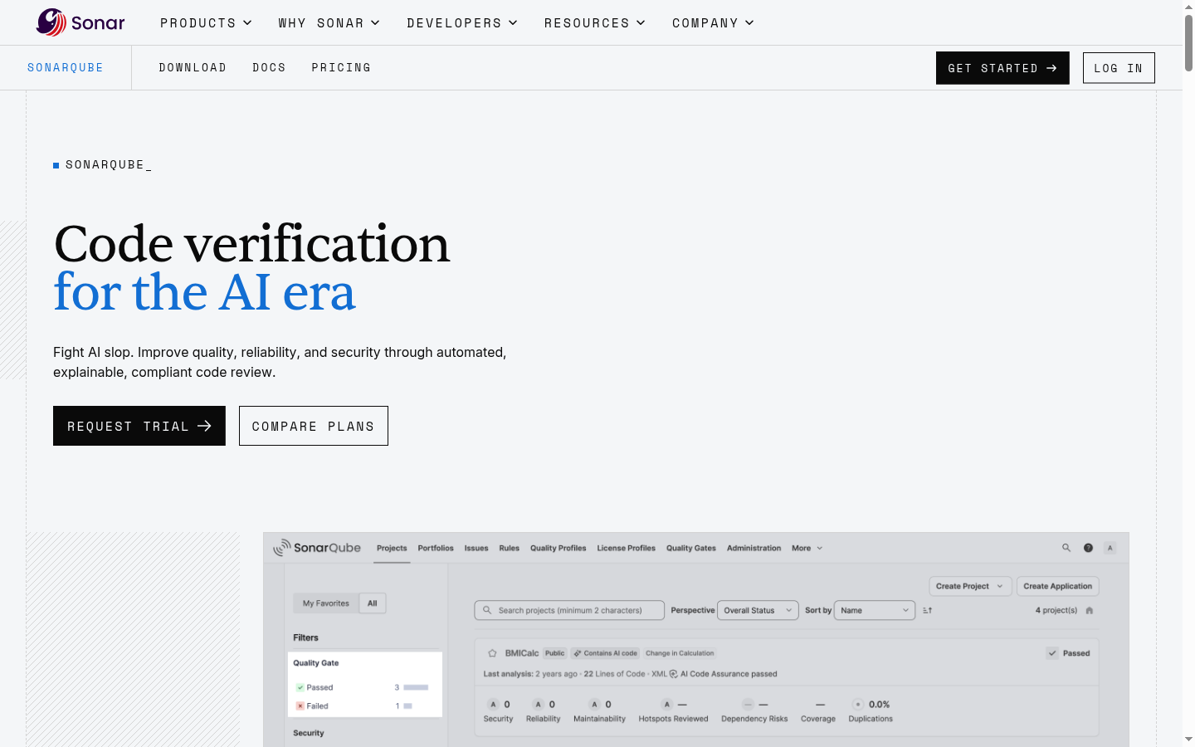Image resolution: width=1195 pixels, height=747 pixels.
Task: Click the AI Code Assurance passed icon
Action: pos(674,674)
